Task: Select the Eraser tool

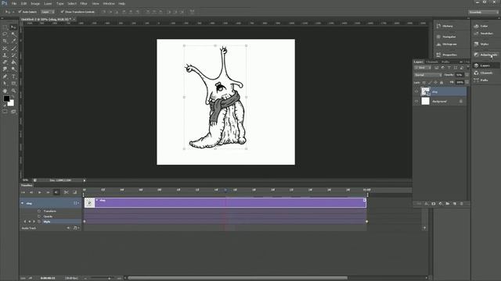Action: (5, 62)
